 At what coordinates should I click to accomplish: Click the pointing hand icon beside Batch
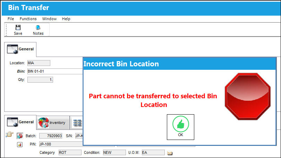9,134
